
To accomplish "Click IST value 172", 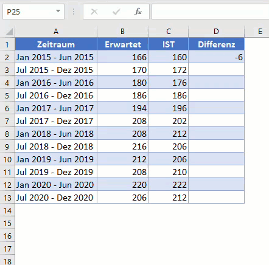I will [169, 70].
